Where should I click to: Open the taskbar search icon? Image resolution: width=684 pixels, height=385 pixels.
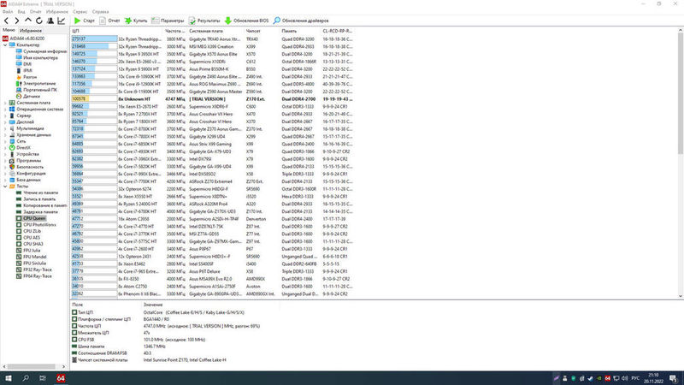[x=26, y=378]
